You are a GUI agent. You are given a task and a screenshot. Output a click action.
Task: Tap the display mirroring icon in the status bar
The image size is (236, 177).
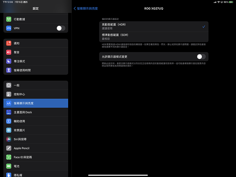coord(222,2)
